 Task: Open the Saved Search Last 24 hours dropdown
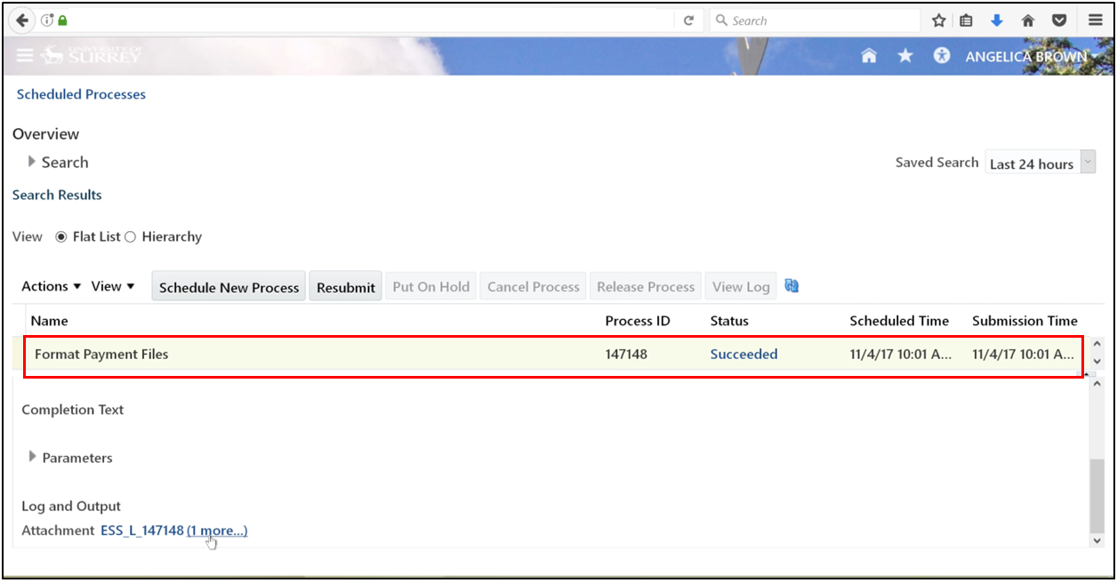(1089, 162)
